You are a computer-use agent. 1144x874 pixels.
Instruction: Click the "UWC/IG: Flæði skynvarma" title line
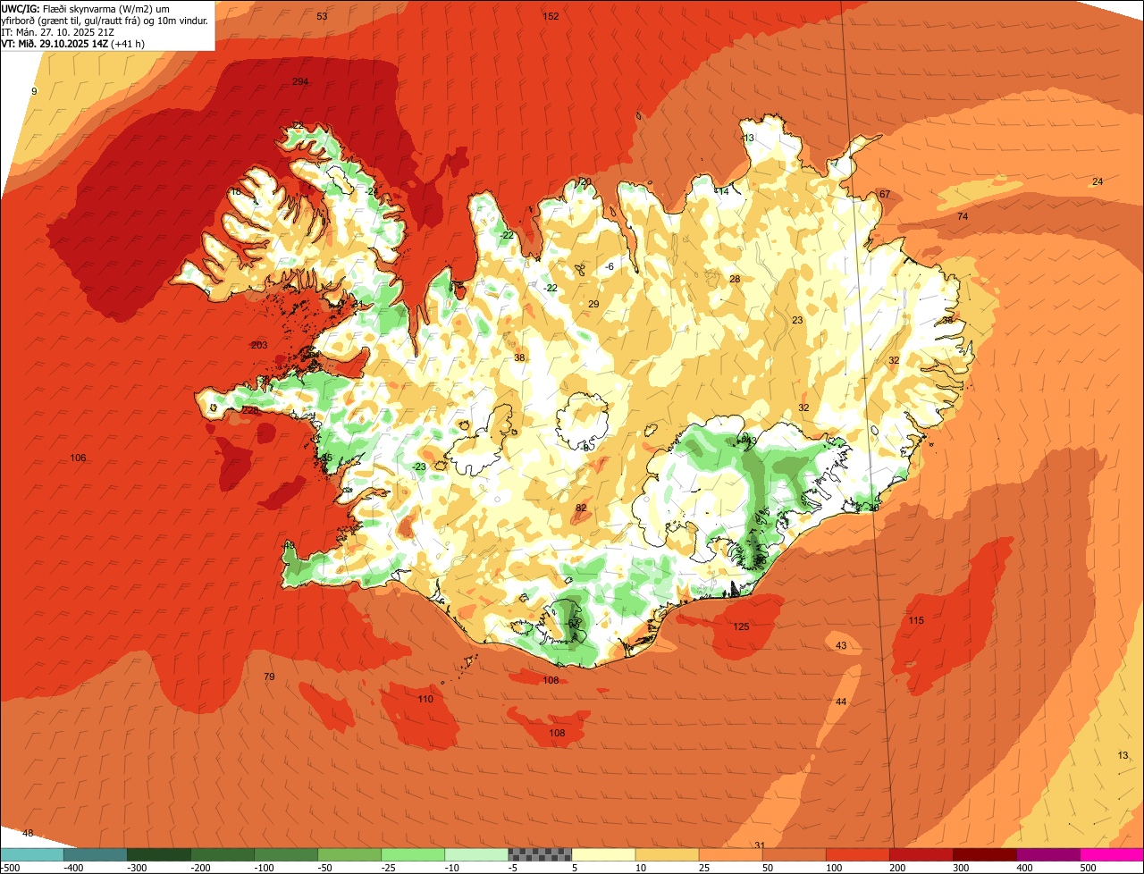tap(85, 8)
